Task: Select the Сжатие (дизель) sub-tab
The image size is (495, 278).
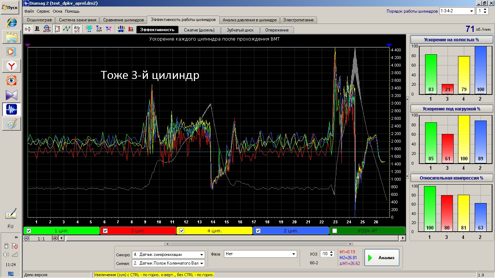Action: 199,30
